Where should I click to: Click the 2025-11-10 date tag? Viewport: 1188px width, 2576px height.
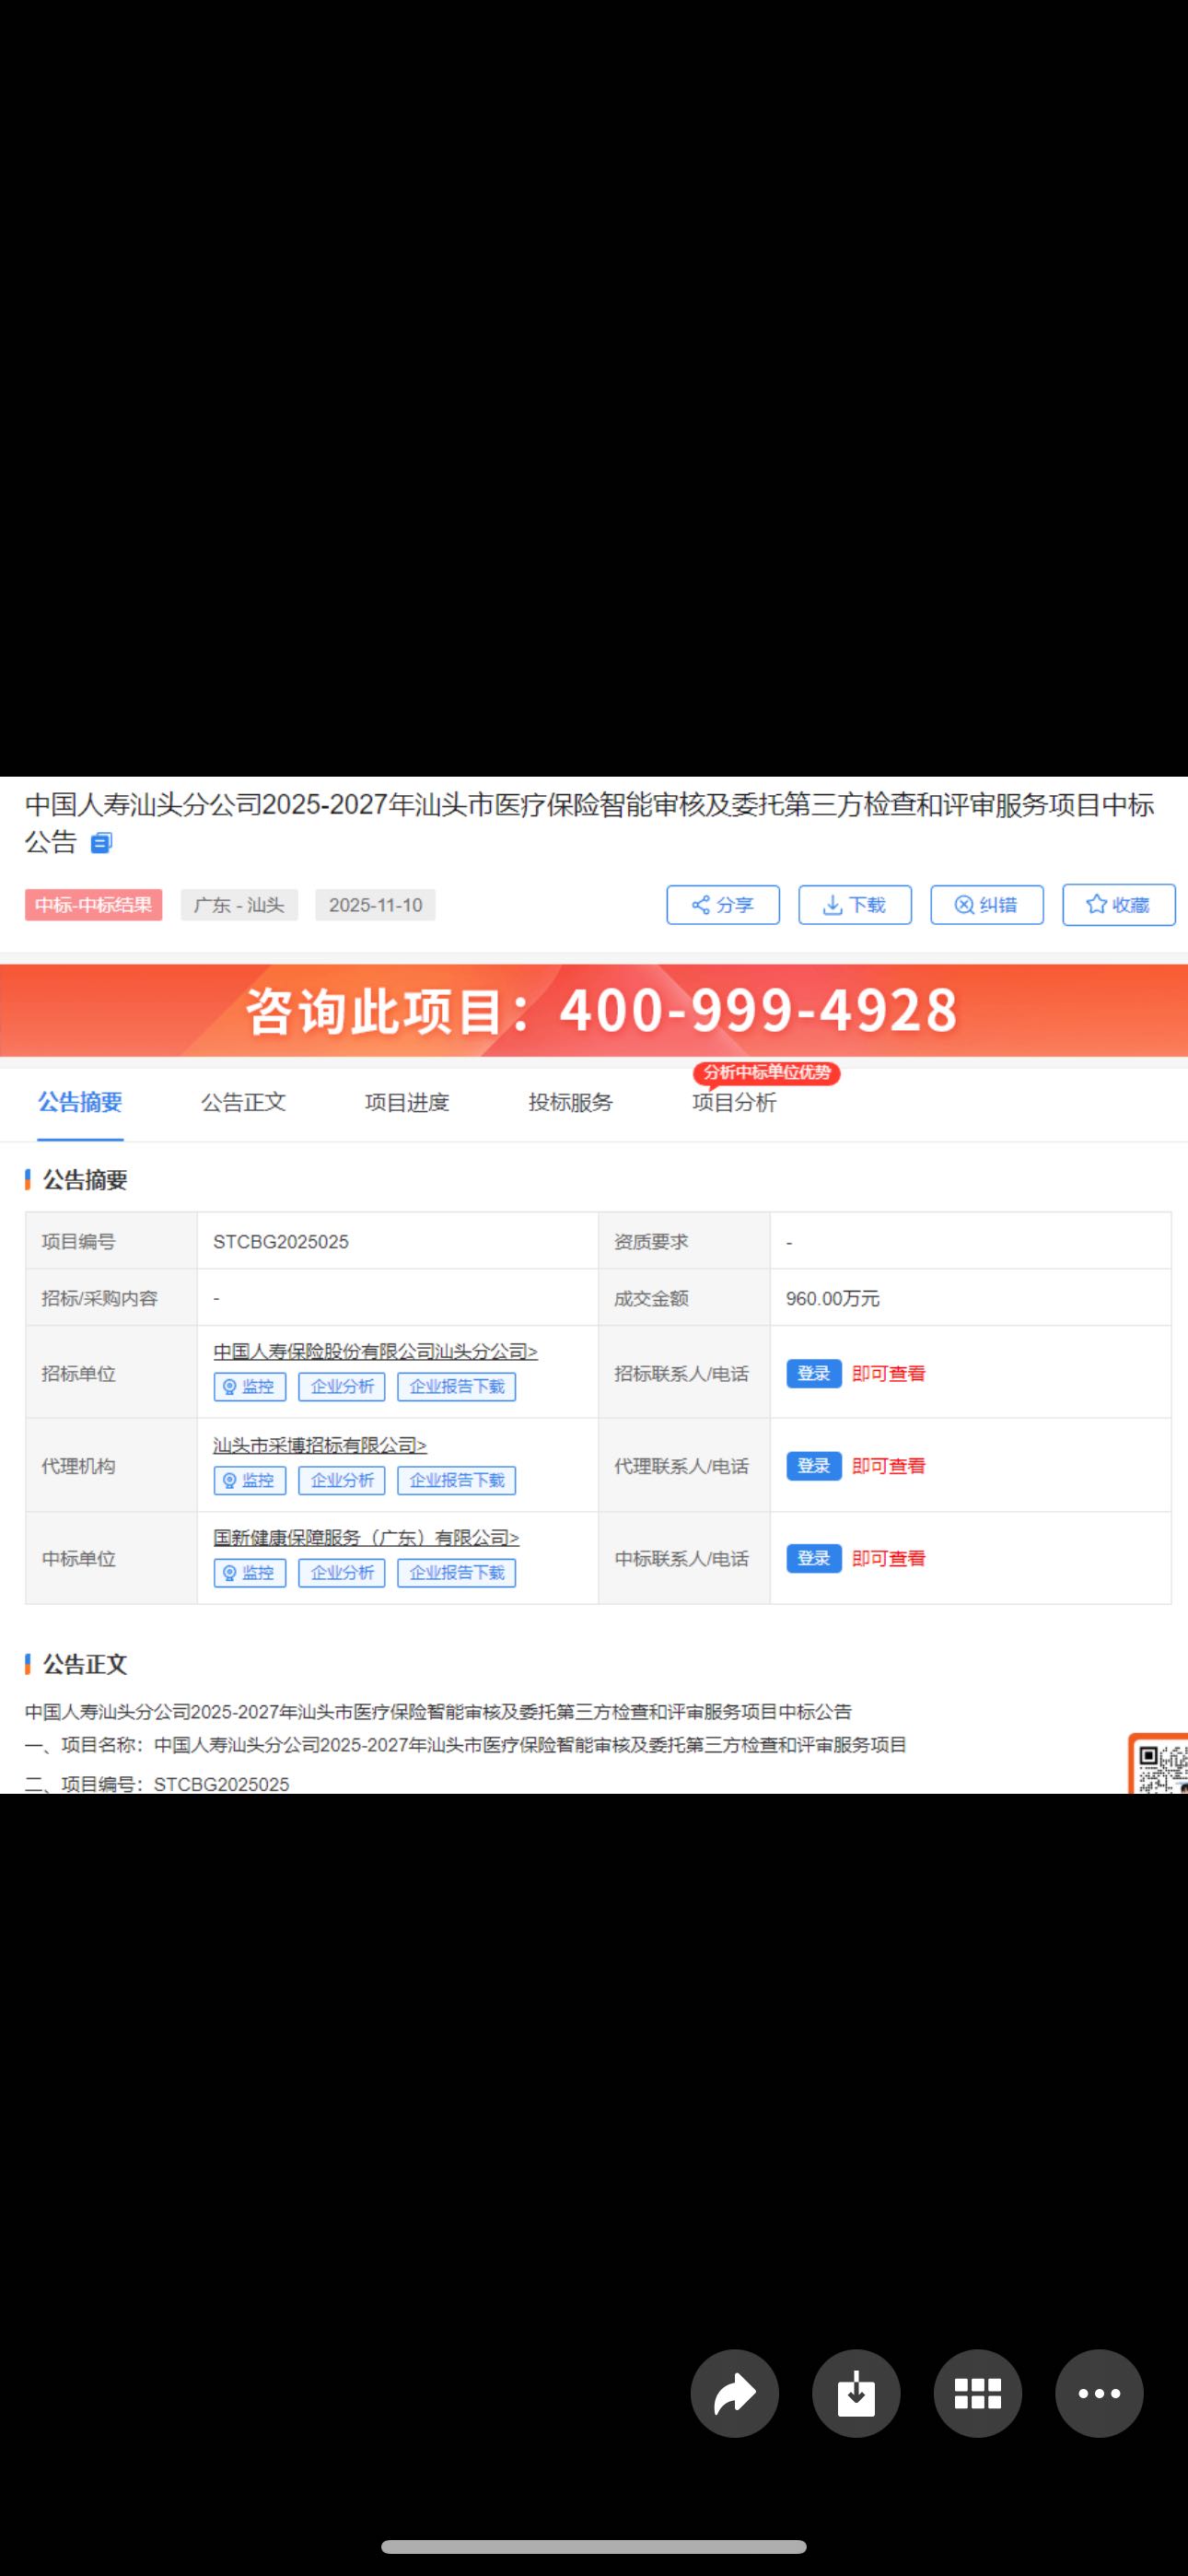coord(375,905)
